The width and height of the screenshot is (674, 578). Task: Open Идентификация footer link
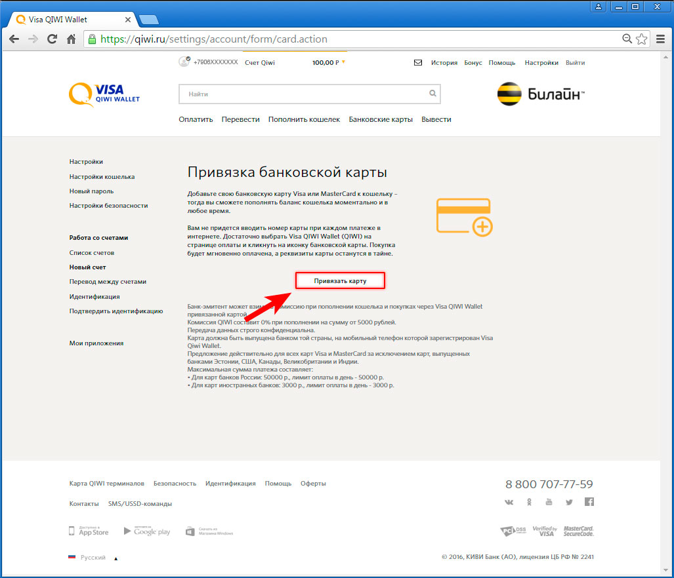(x=230, y=483)
